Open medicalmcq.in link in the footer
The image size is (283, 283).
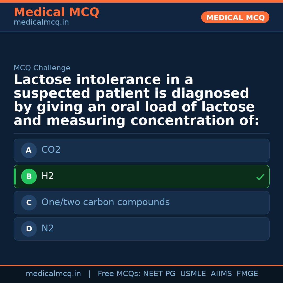click(x=53, y=274)
